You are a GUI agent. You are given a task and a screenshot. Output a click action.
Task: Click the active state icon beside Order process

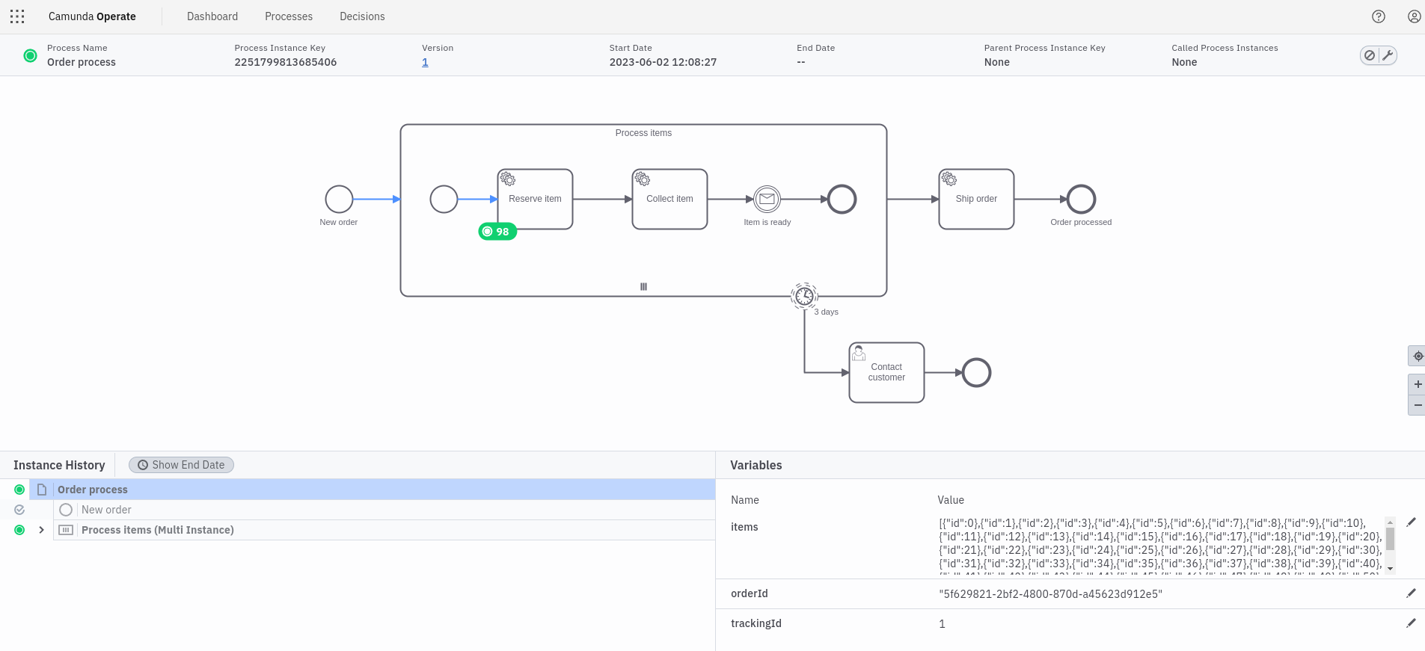[19, 490]
